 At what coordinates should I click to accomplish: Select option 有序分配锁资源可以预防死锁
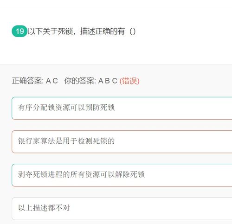pyautogui.click(x=122, y=108)
